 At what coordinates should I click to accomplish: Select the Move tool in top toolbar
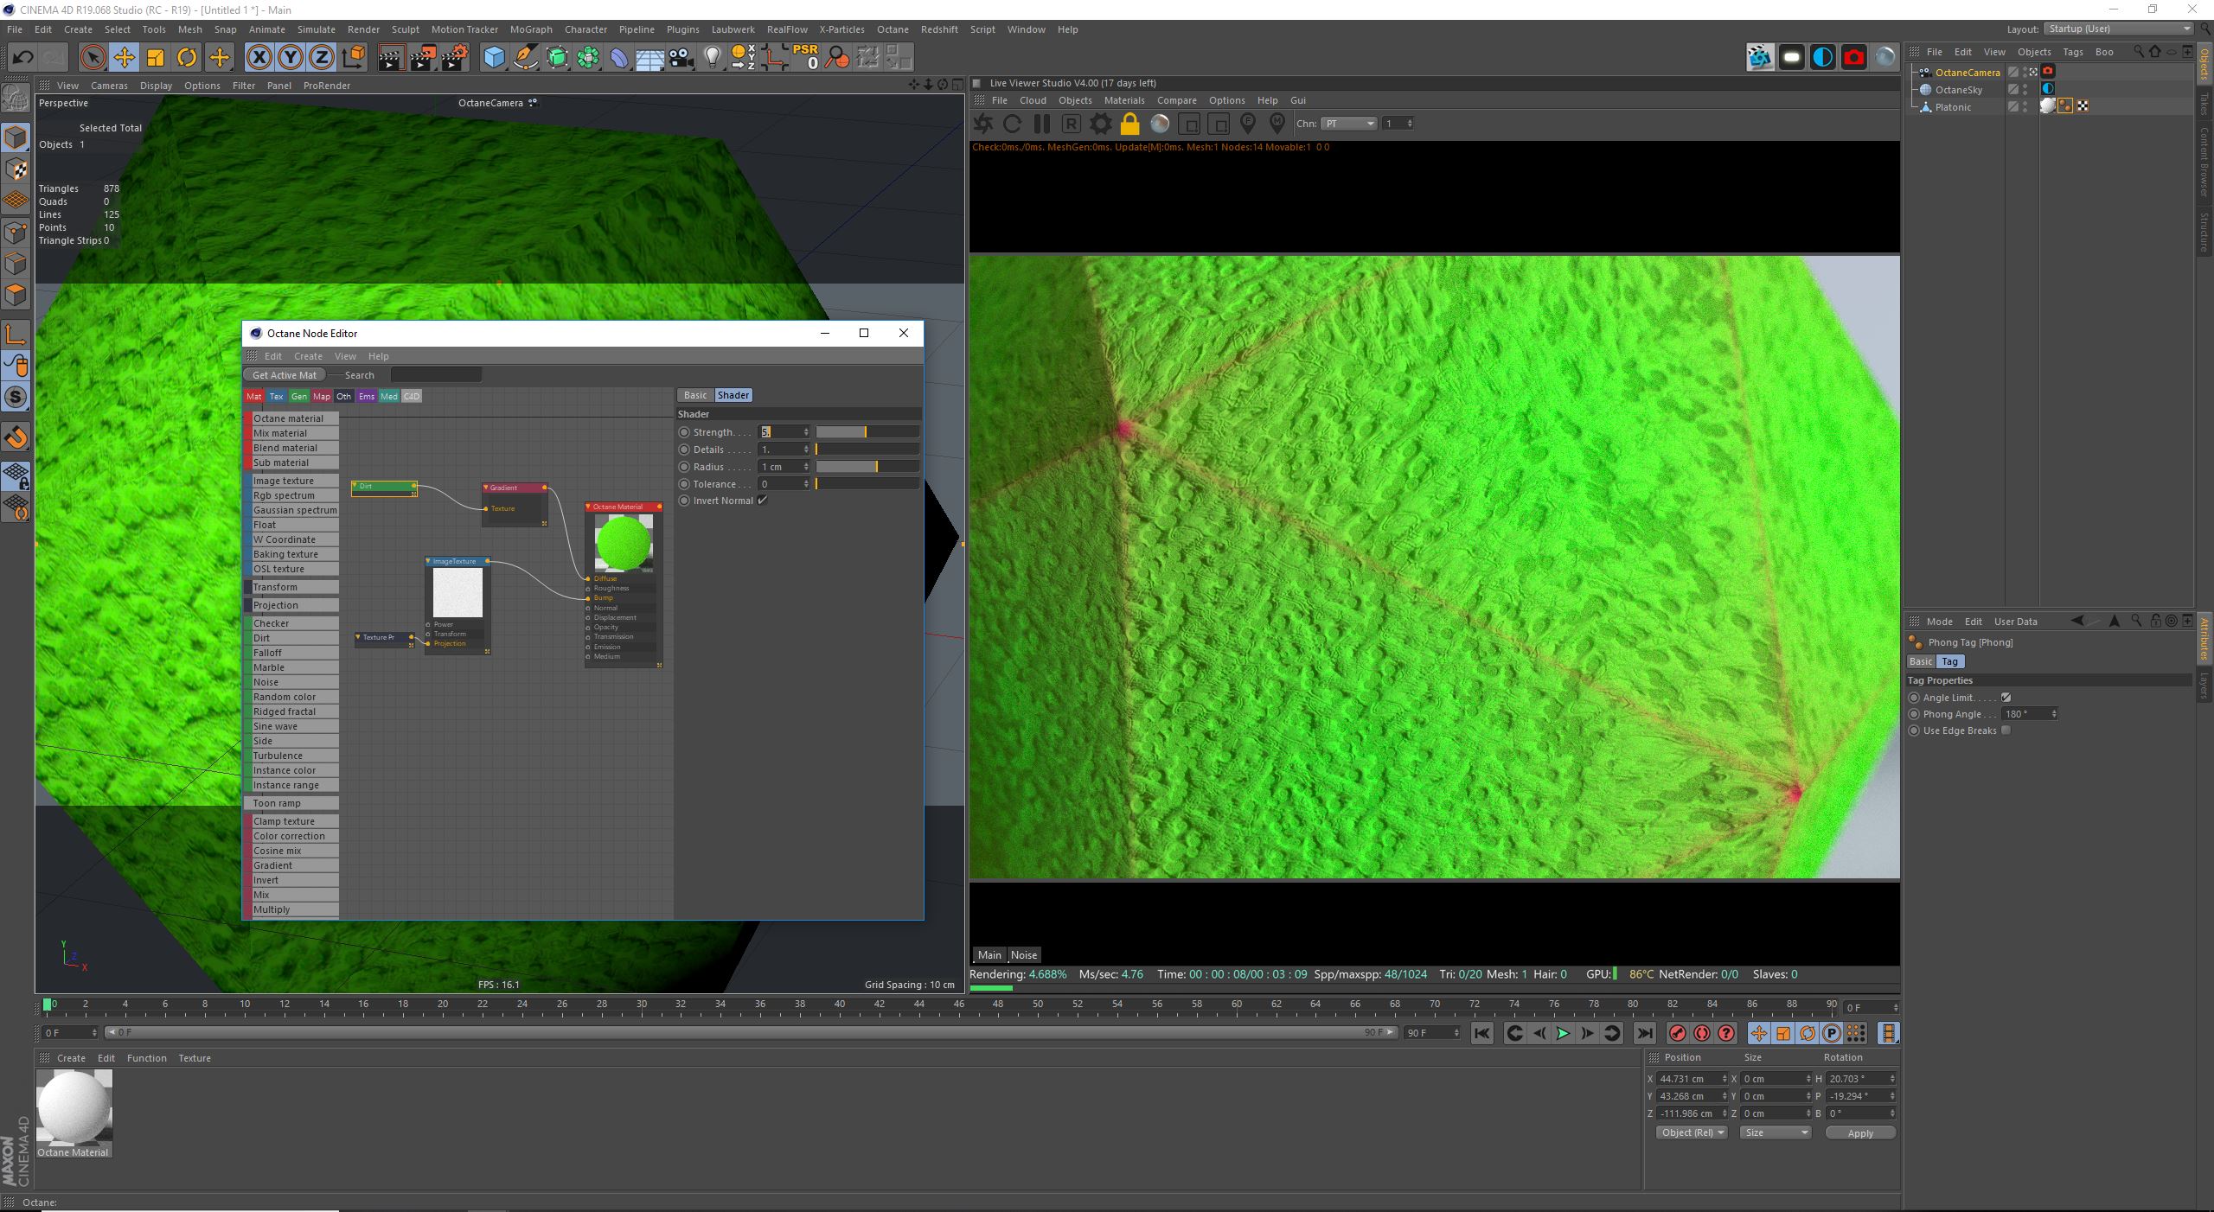124,58
